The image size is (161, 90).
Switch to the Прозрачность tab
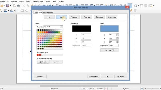[48, 12]
